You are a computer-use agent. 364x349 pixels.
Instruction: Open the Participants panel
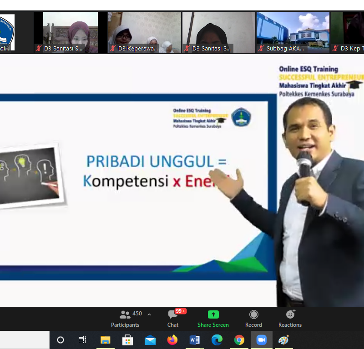coord(126,318)
